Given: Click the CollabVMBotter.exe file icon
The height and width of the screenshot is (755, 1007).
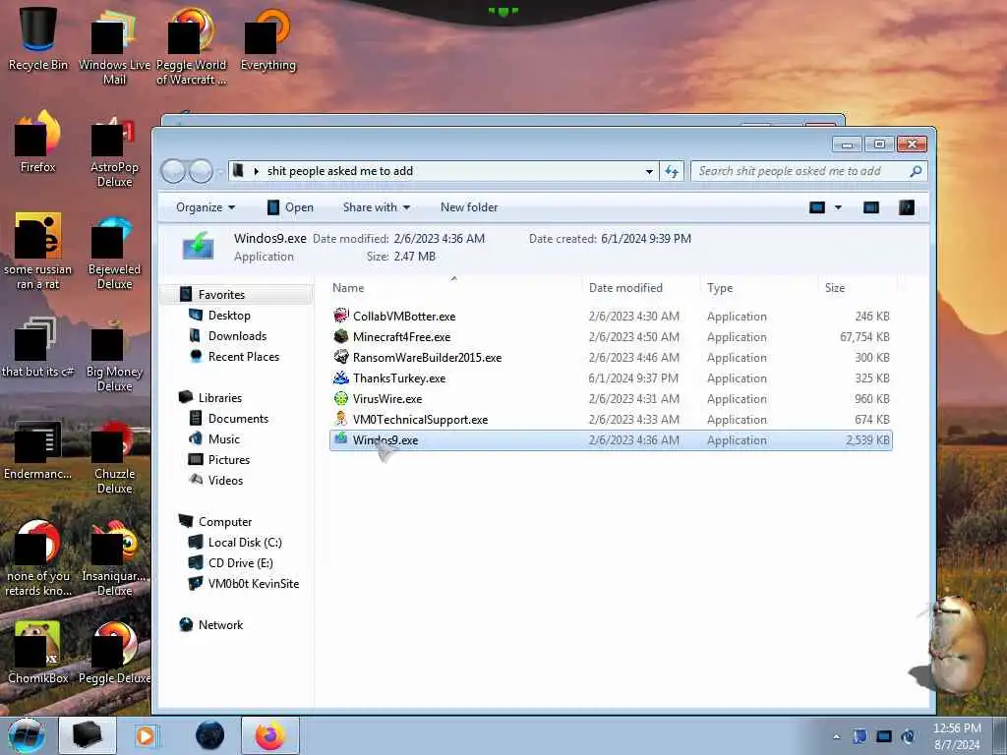Looking at the screenshot, I should [x=341, y=316].
